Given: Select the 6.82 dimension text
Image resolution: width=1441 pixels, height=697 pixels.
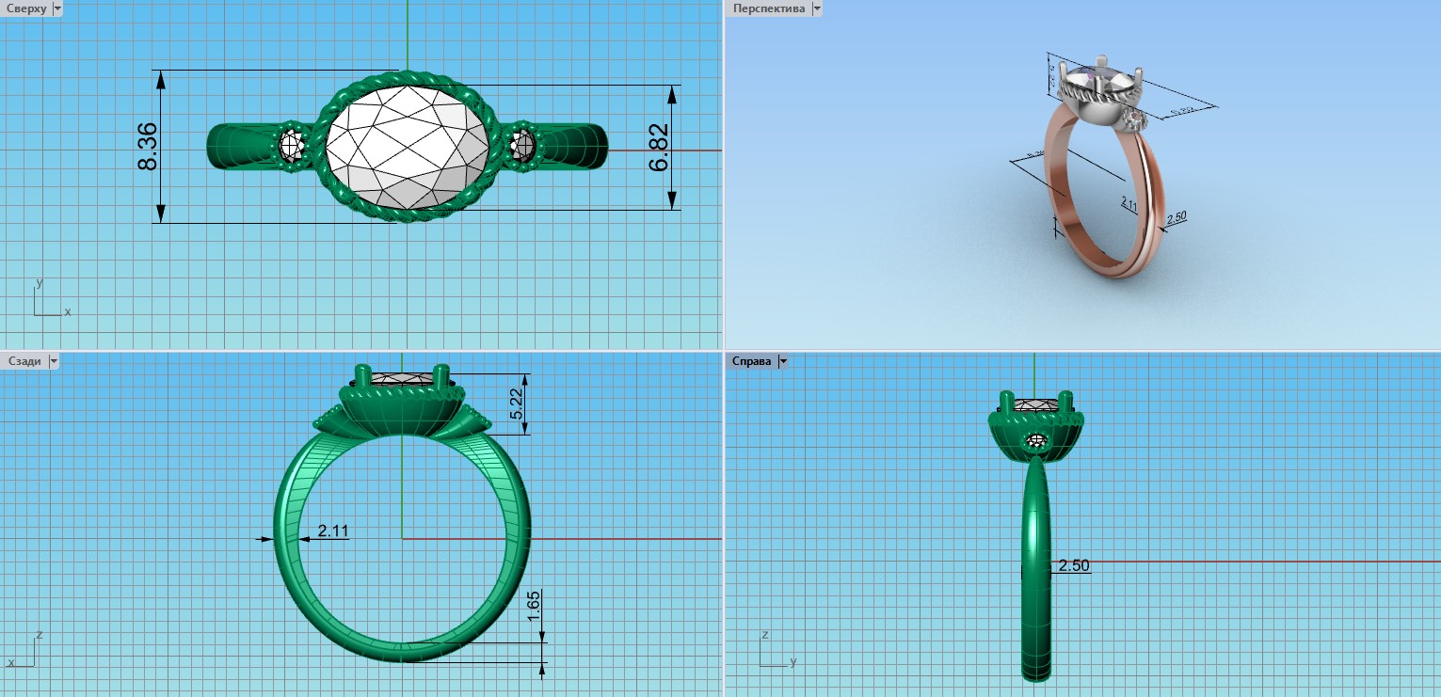Looking at the screenshot, I should (660, 148).
